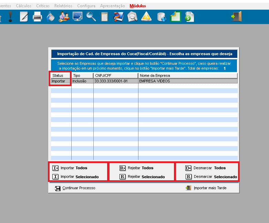This screenshot has width=269, height=223.
Task: Click the database with globe icon
Action: [162, 17]
